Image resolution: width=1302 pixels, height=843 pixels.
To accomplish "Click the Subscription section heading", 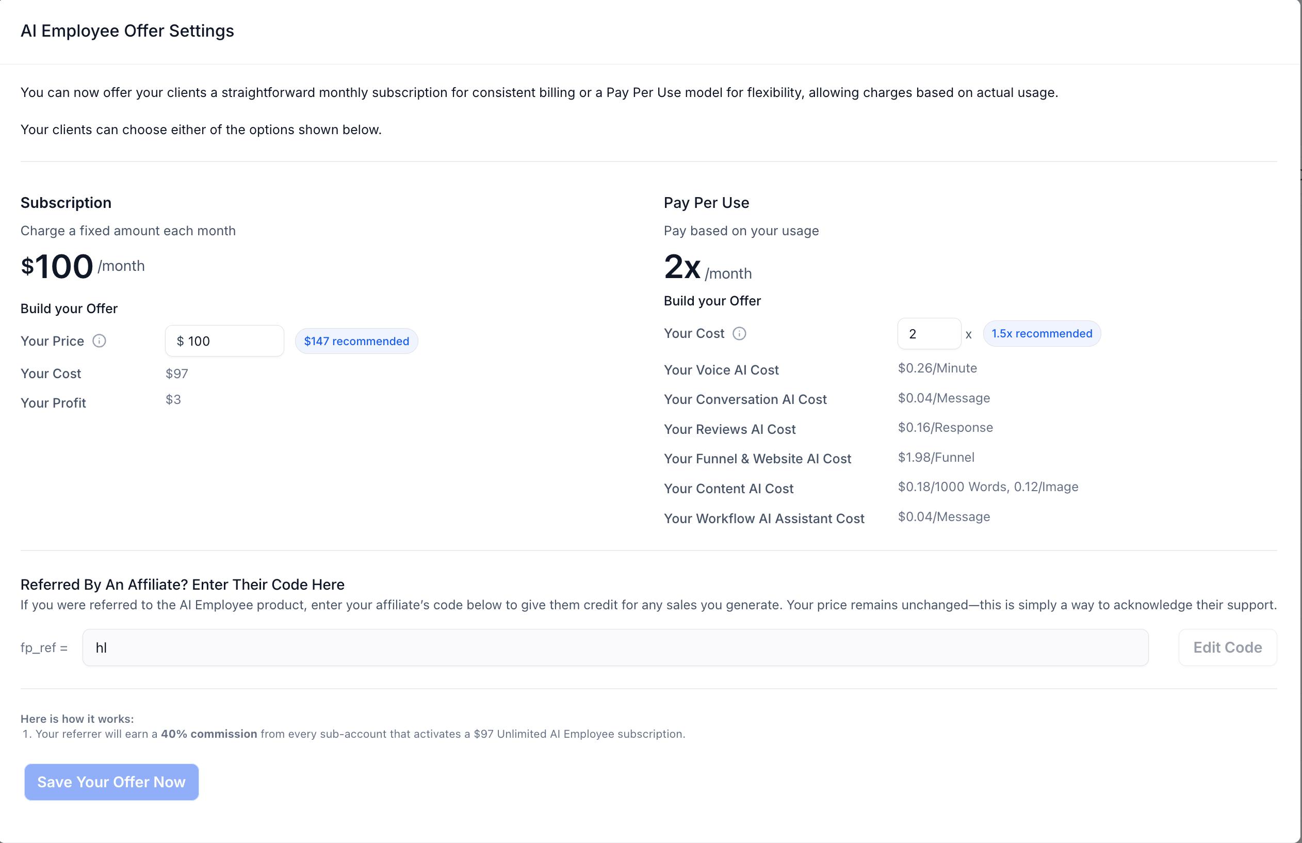I will click(x=66, y=202).
